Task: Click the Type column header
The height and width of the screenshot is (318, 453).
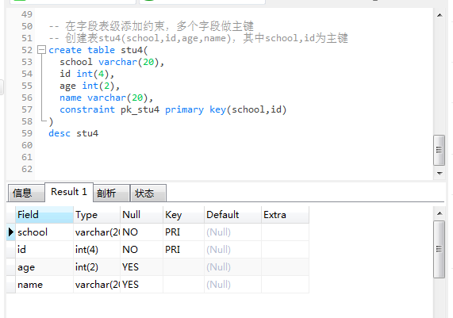Action: [97, 215]
